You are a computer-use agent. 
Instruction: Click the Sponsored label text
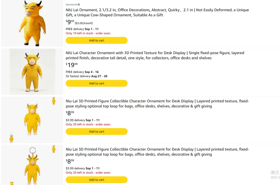tap(71, 4)
